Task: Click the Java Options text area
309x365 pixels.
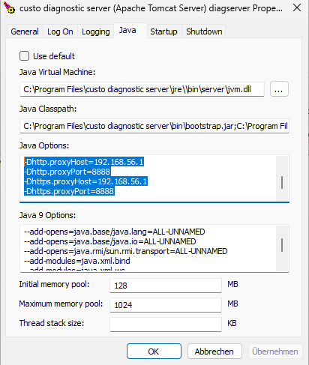Action: point(148,178)
